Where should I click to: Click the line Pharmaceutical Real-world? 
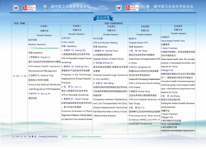144,116
